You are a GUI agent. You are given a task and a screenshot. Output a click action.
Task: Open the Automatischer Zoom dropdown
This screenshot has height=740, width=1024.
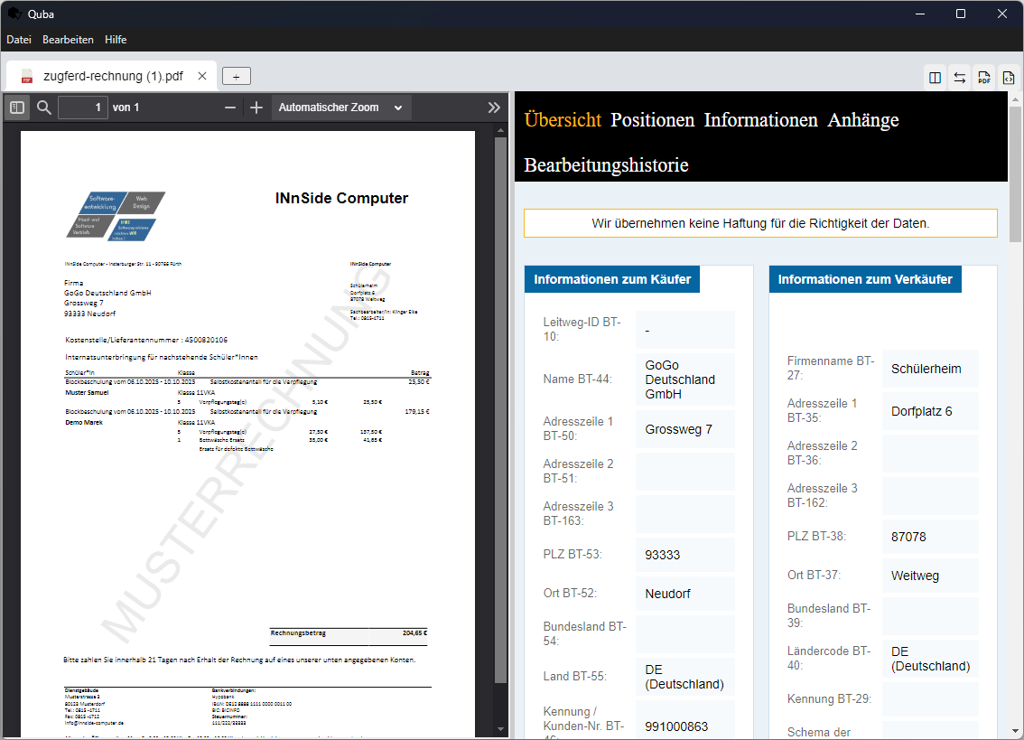[340, 108]
